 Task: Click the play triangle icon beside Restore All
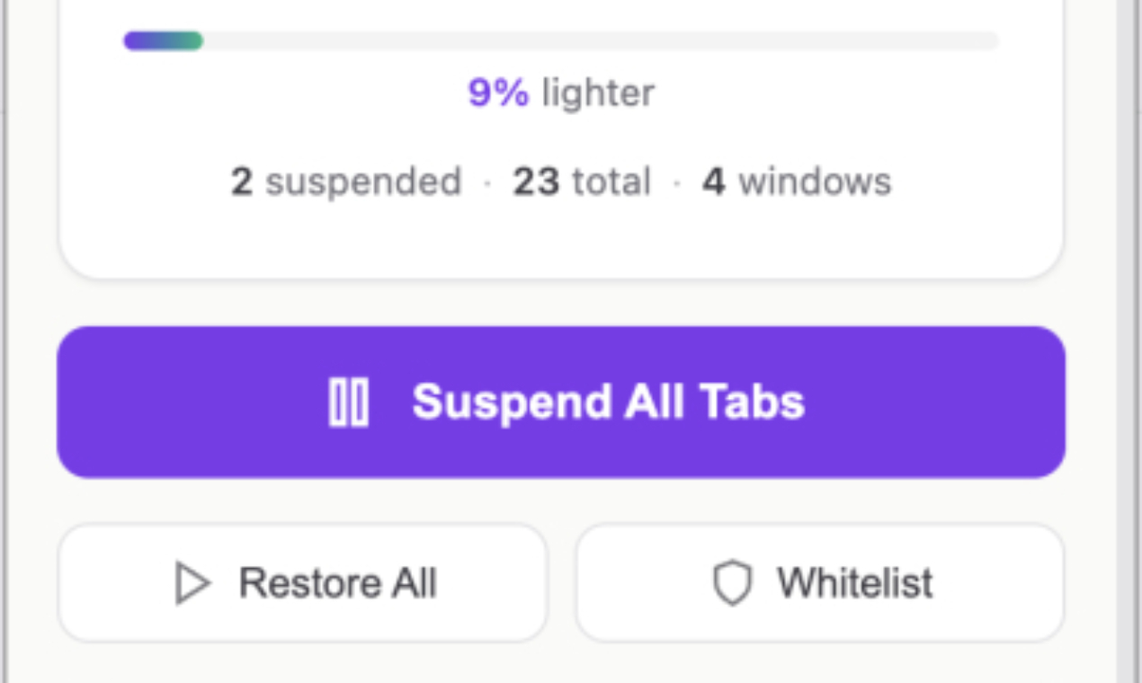click(x=192, y=583)
